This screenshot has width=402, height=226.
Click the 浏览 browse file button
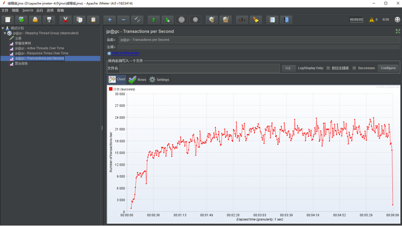tap(289, 68)
